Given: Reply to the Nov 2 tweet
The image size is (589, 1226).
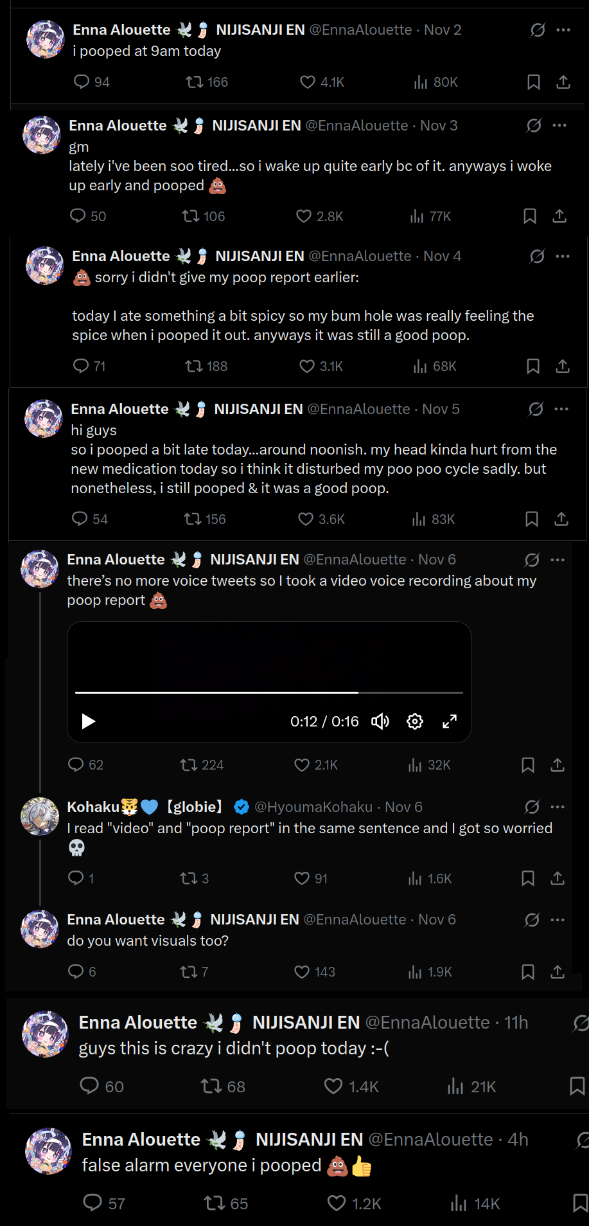Looking at the screenshot, I should pos(82,82).
